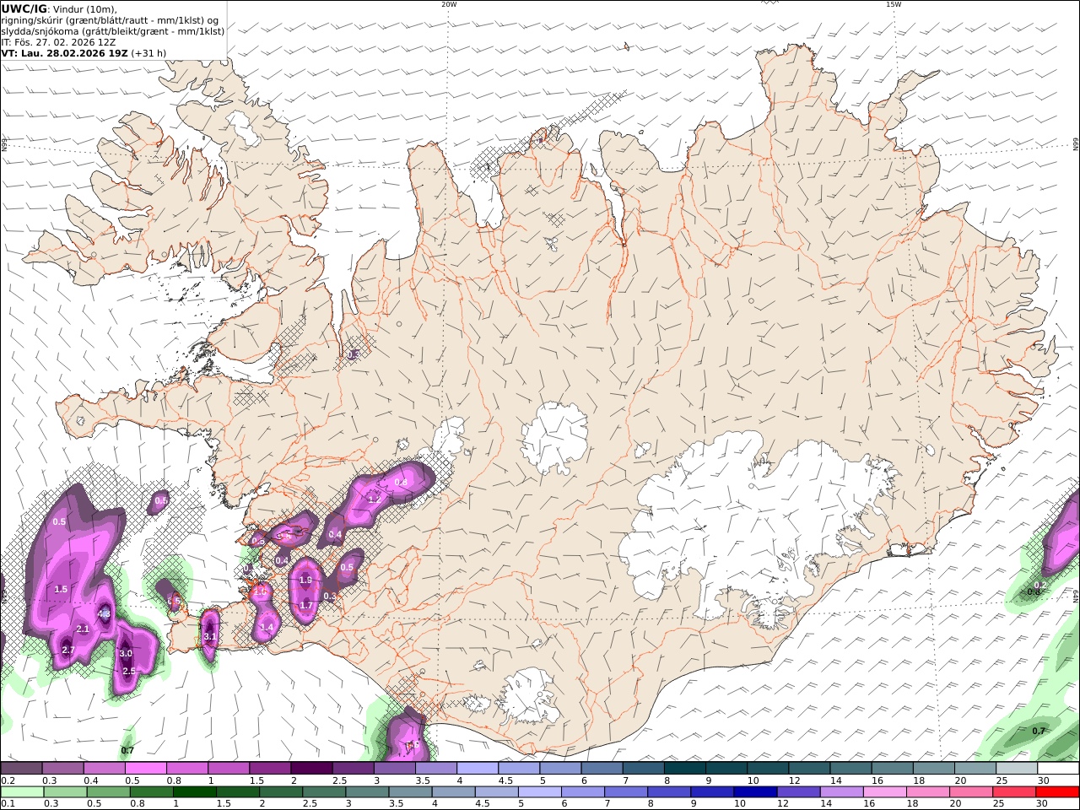This screenshot has height=810, width=1080.
Task: Click the 1.2 precipitation value on the map
Action: point(375,499)
